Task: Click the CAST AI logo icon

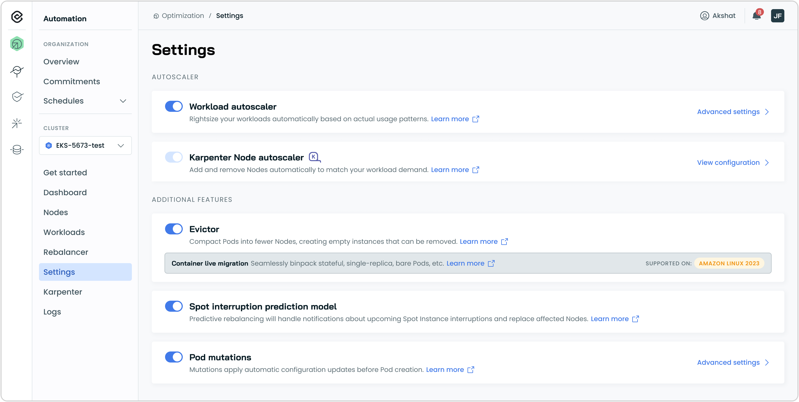Action: point(17,17)
